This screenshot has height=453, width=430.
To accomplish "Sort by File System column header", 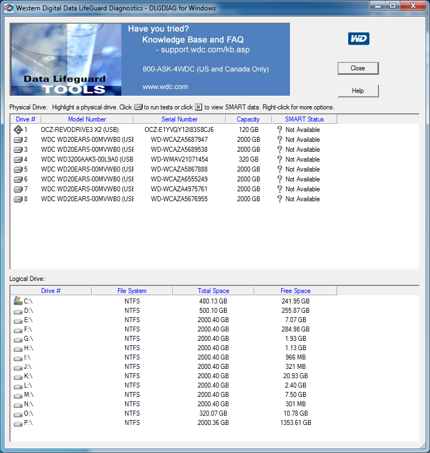I will coord(132,291).
